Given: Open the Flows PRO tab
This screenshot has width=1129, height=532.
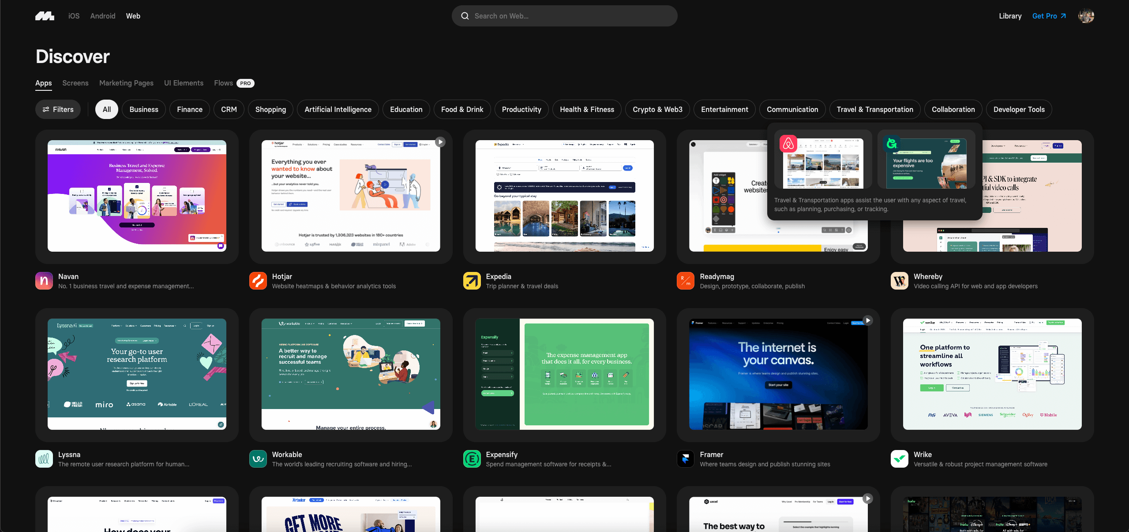Looking at the screenshot, I should 234,83.
